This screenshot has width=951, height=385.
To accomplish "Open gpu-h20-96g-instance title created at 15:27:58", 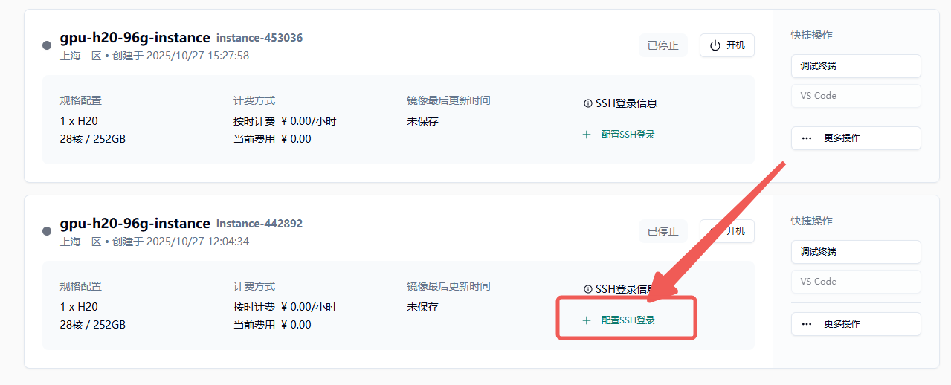I will pos(135,38).
